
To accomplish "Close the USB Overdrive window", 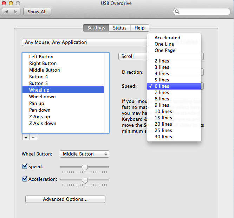I will click(x=4, y=3).
